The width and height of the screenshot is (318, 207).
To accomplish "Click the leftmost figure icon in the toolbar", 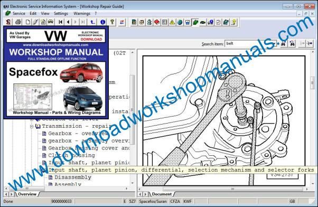I will [x=8, y=22].
